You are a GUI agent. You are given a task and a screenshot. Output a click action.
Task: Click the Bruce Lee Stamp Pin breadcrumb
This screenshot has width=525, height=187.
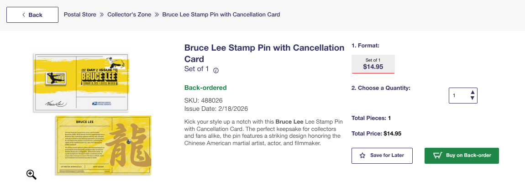coord(221,15)
